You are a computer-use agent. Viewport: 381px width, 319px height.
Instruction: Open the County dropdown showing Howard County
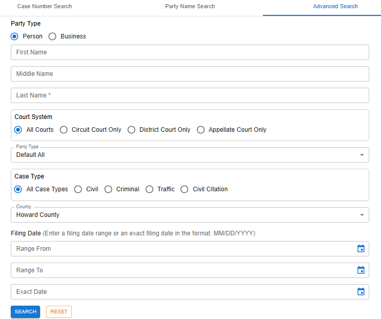point(189,215)
